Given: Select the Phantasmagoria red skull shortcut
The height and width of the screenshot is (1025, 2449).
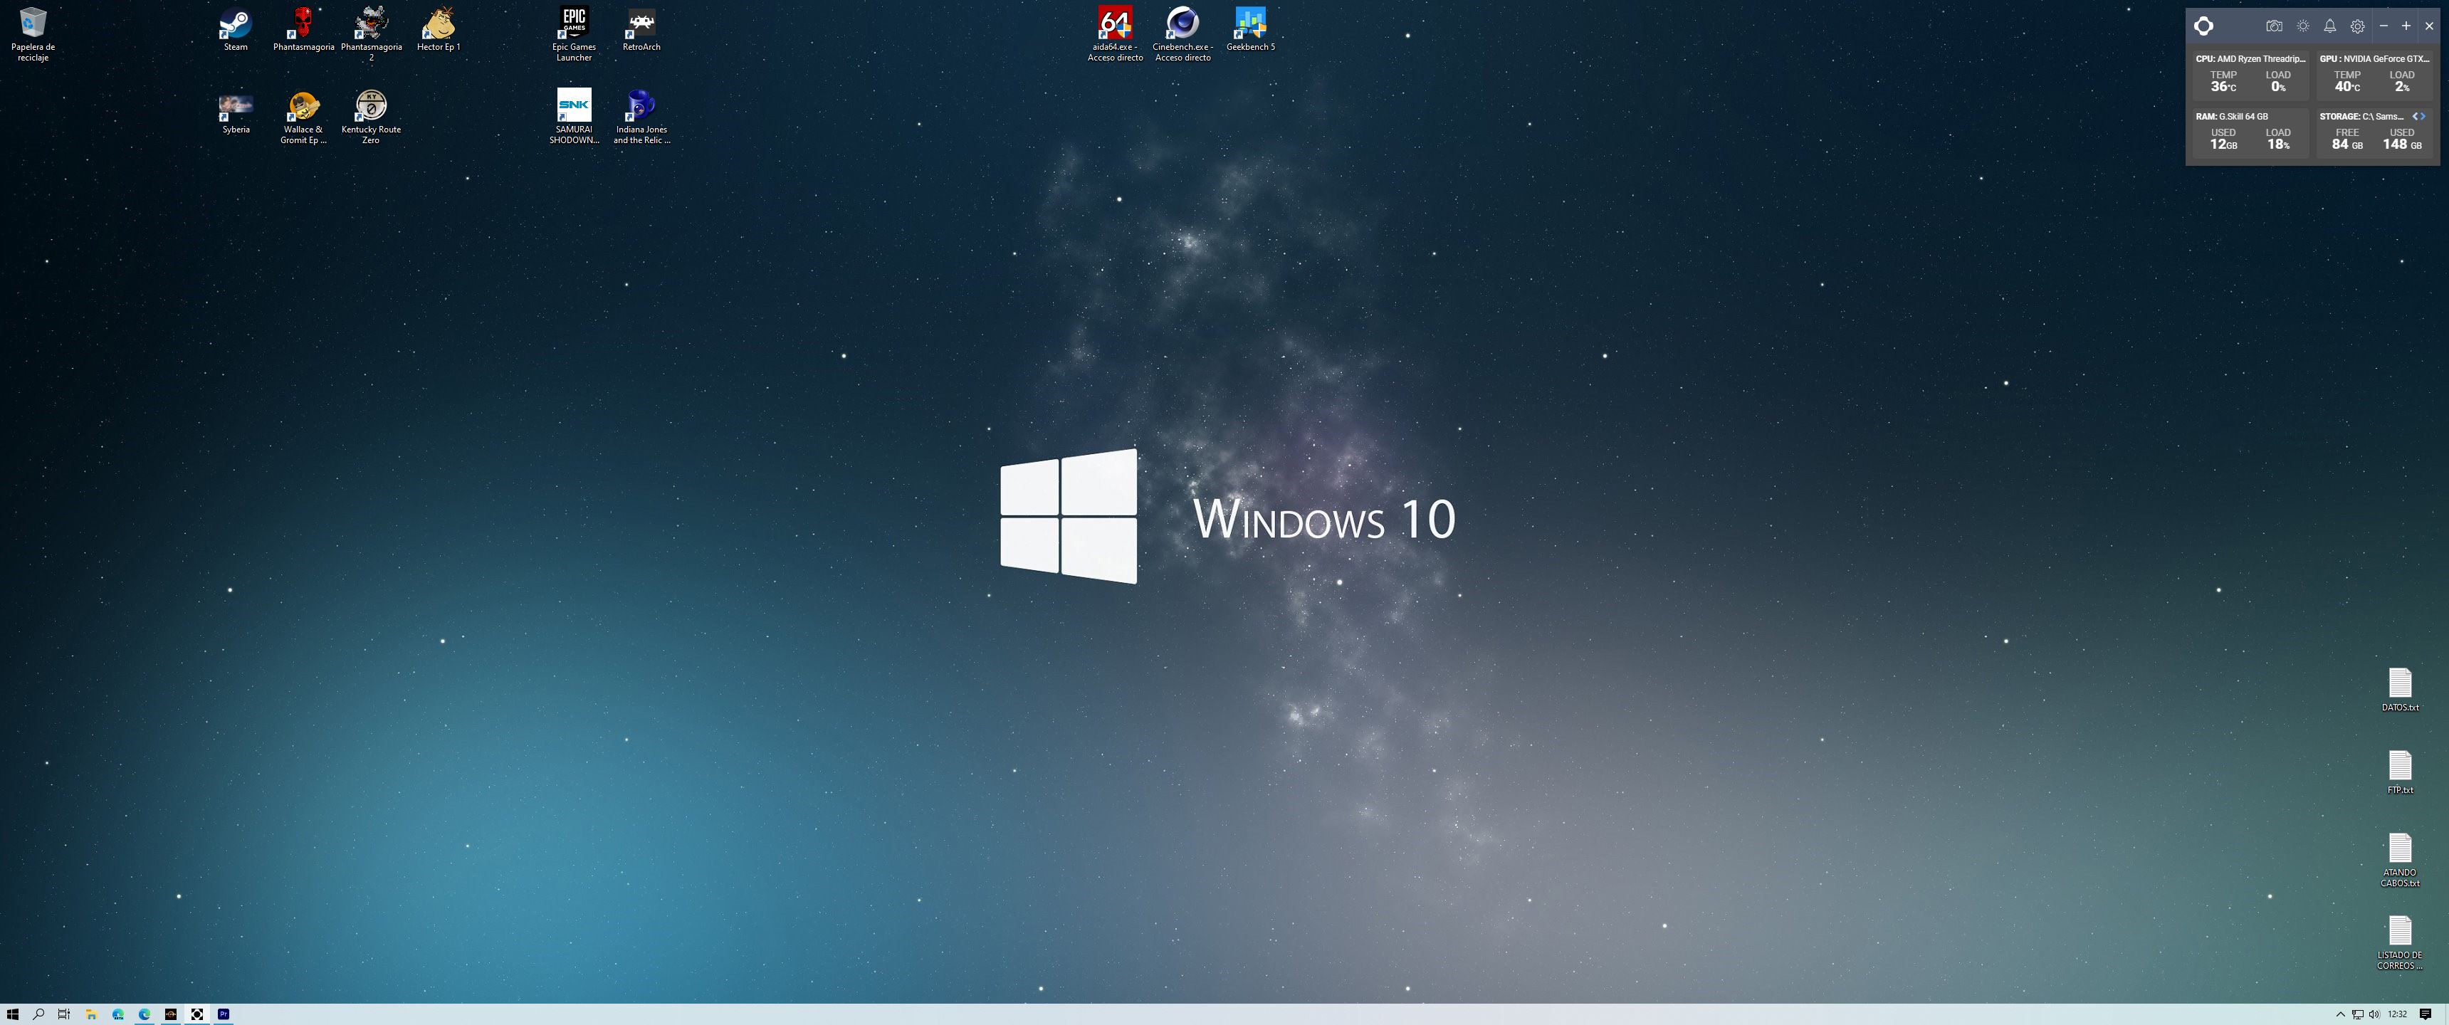Looking at the screenshot, I should [x=303, y=29].
